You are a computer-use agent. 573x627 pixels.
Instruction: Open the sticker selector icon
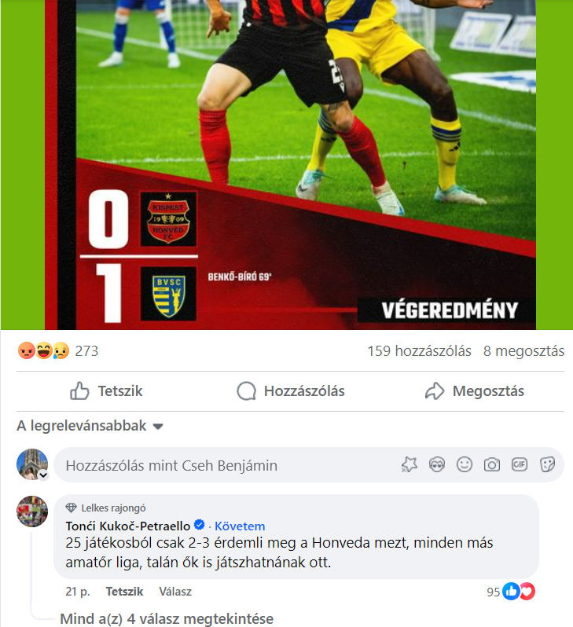pos(547,464)
